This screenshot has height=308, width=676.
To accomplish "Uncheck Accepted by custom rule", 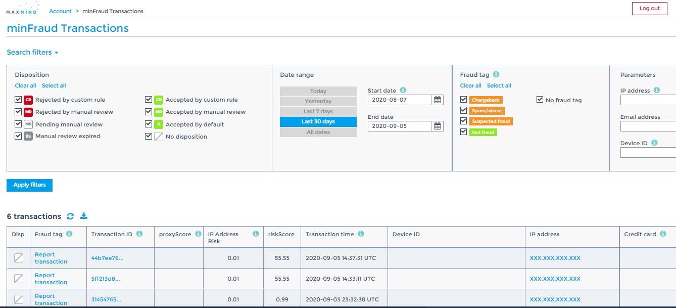I will pos(149,99).
